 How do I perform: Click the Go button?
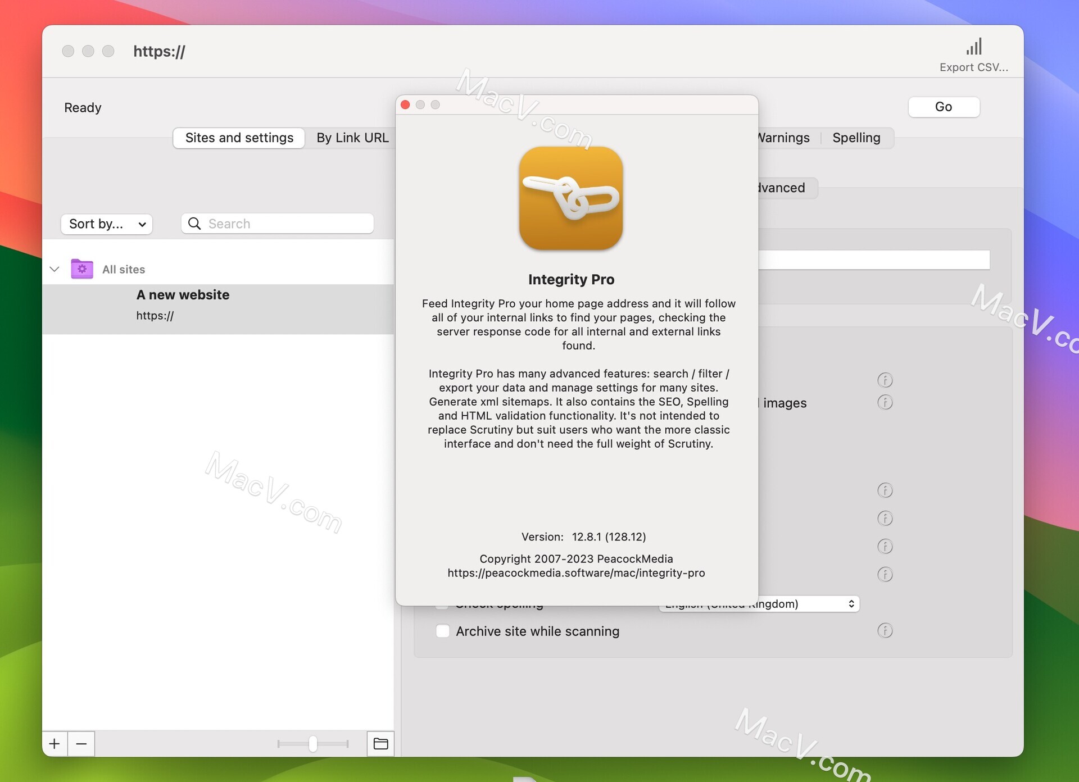coord(944,107)
